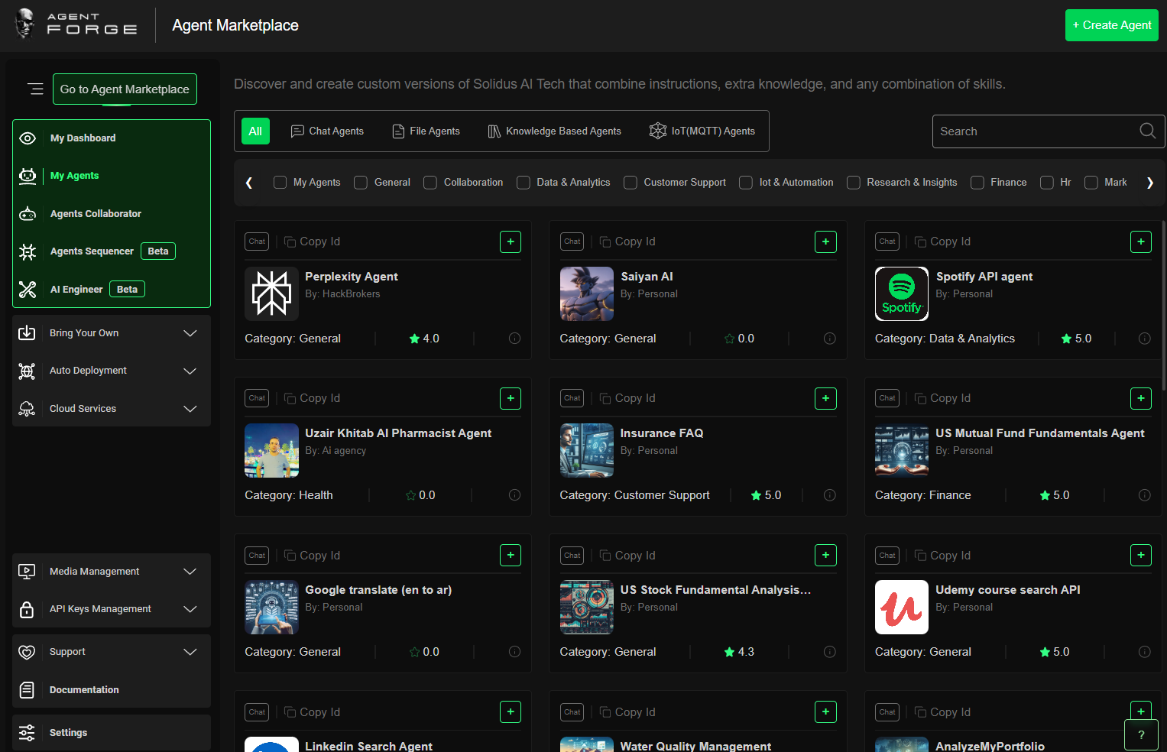This screenshot has height=752, width=1167.
Task: Switch to Chat Agents tab
Action: [327, 131]
